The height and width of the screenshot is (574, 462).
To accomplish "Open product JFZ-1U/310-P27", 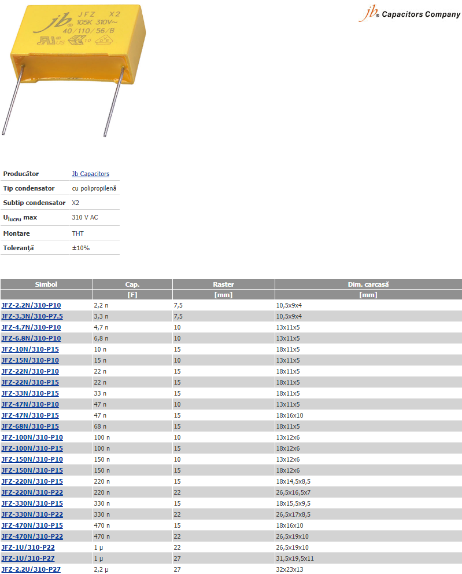I will pos(28,558).
